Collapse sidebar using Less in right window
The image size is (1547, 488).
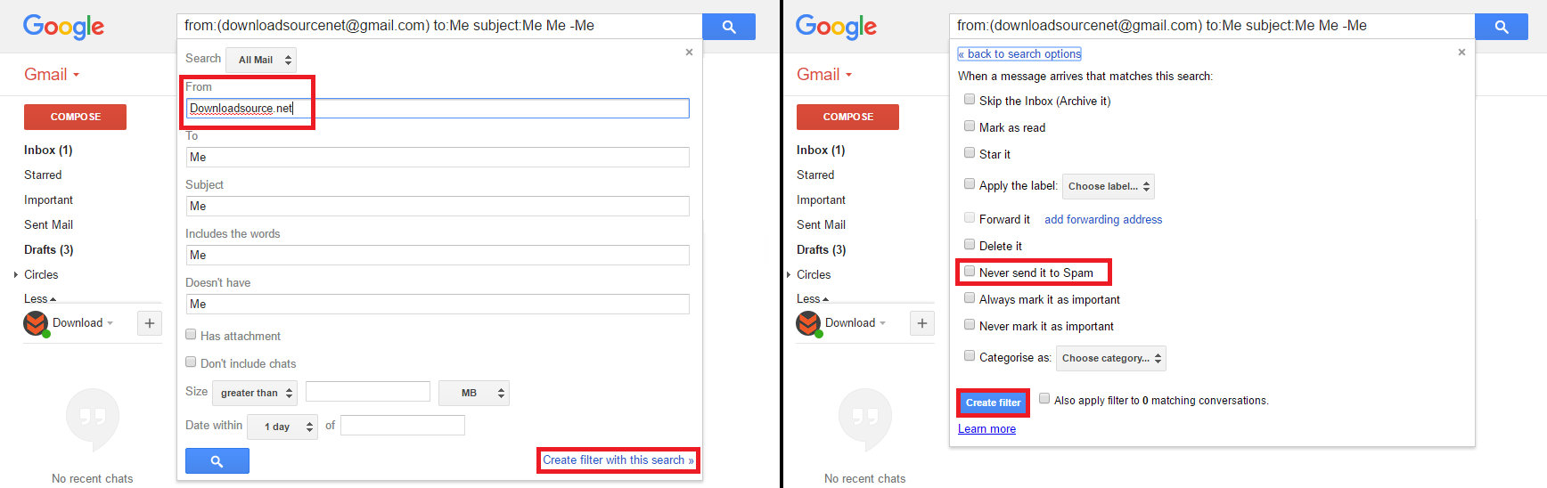coord(813,299)
